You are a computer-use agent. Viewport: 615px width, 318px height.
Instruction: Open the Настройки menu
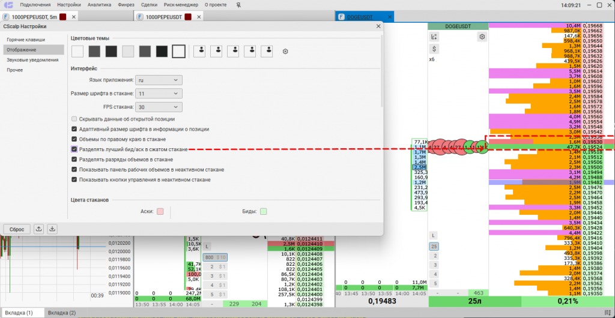coord(69,5)
